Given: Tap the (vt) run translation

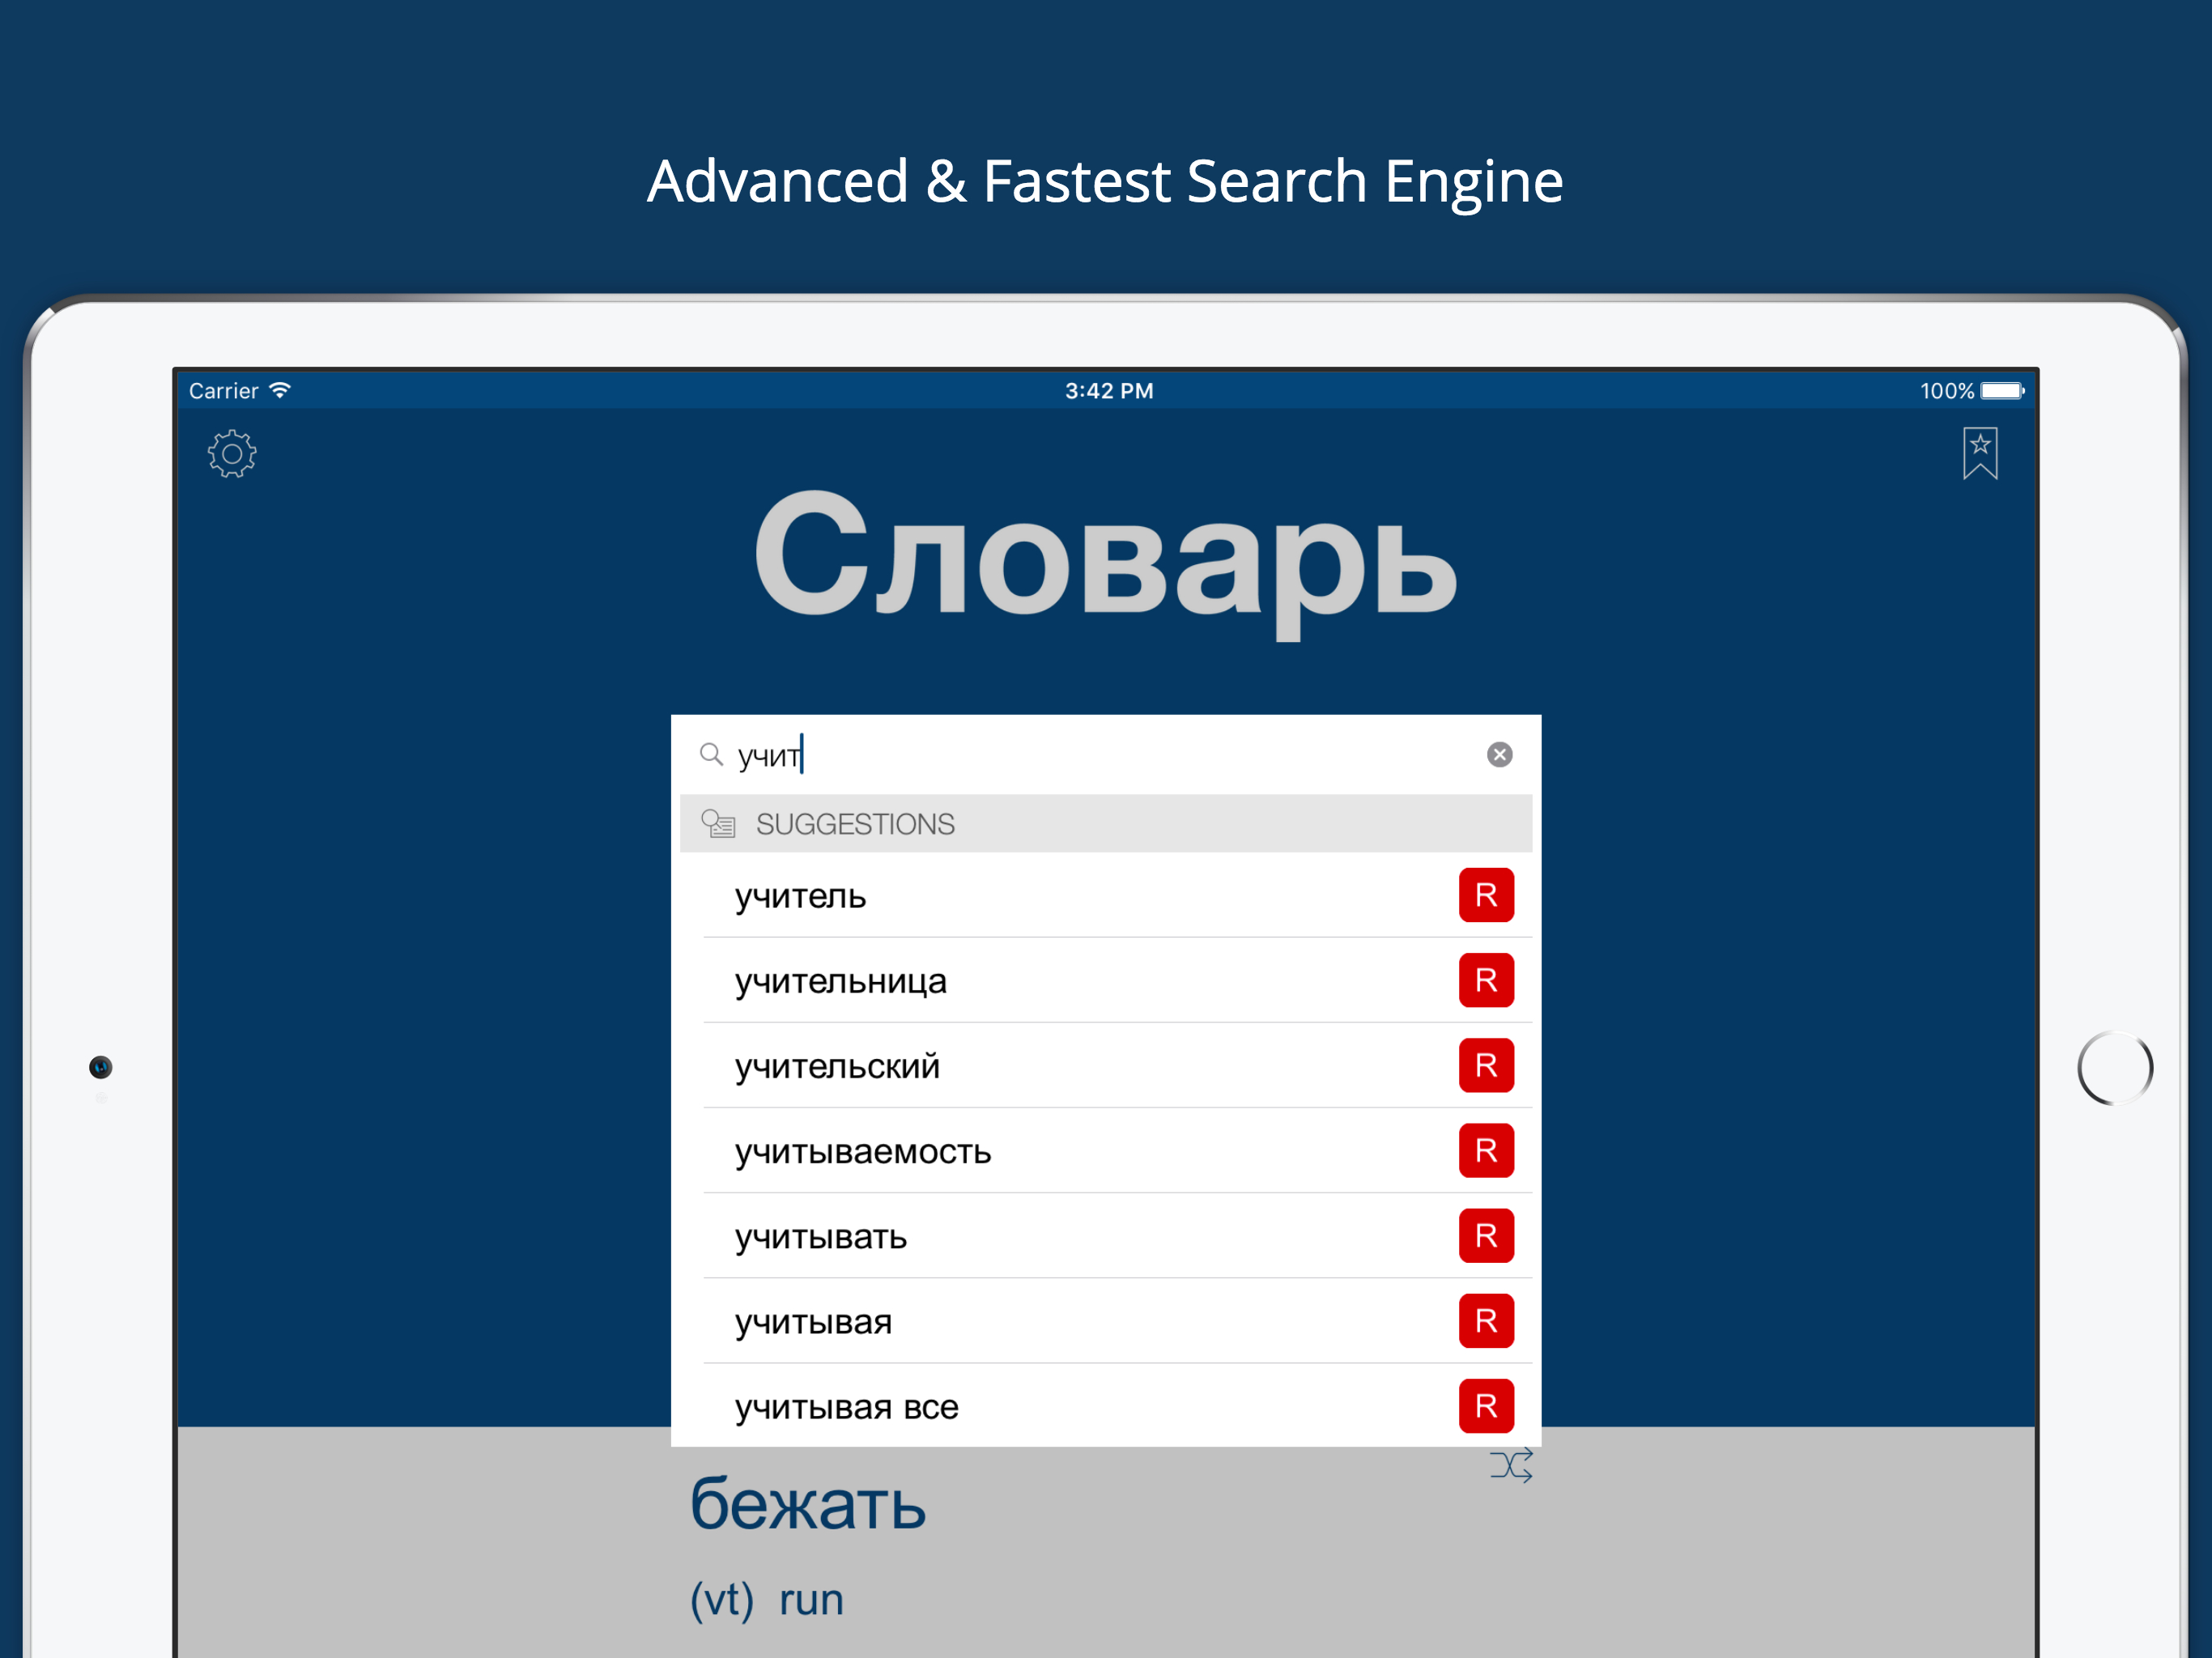Looking at the screenshot, I should (x=767, y=1600).
